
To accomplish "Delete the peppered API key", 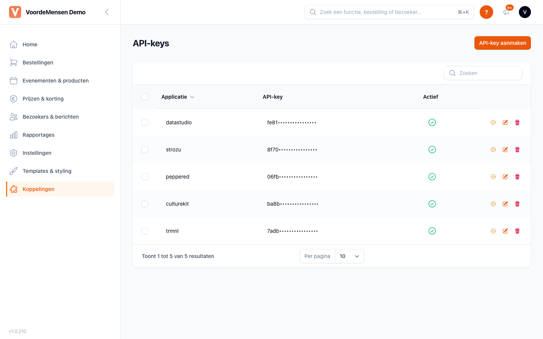I will [x=517, y=177].
